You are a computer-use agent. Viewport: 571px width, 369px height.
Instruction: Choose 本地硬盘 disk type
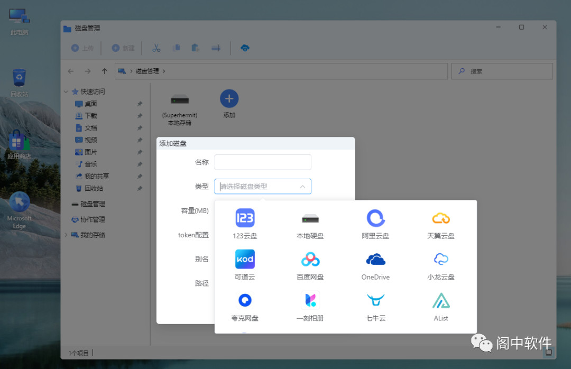point(310,224)
